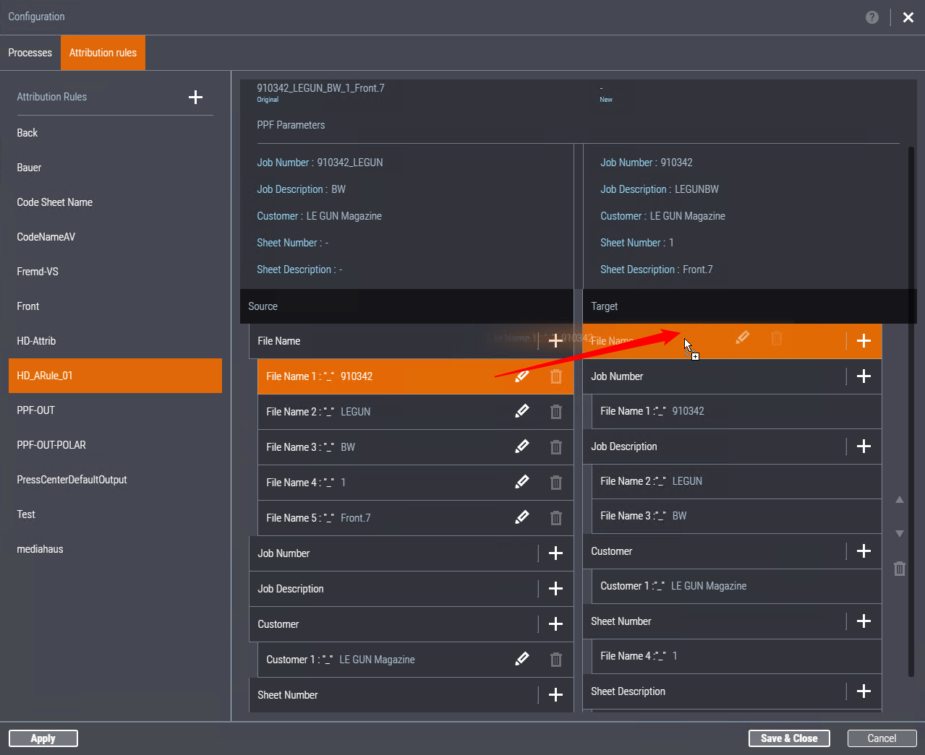Select PPF-OUT-POLAR rule in the list

(x=51, y=445)
